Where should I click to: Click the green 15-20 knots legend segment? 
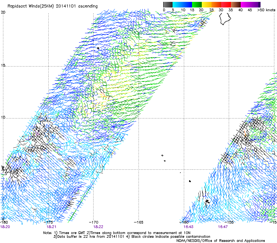tap(197, 4)
